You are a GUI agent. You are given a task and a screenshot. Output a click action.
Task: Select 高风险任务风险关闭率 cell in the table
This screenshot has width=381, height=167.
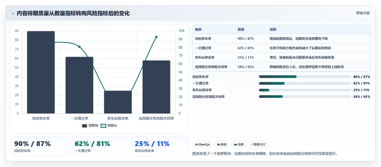tap(211, 67)
